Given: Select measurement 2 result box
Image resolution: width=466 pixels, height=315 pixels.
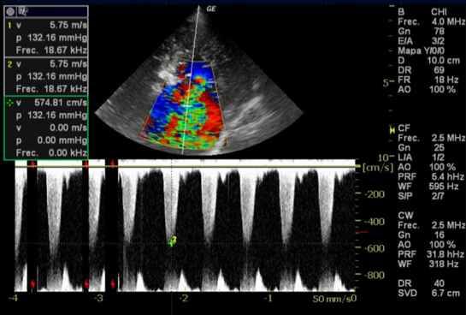Looking at the screenshot, I should pyautogui.click(x=46, y=76).
